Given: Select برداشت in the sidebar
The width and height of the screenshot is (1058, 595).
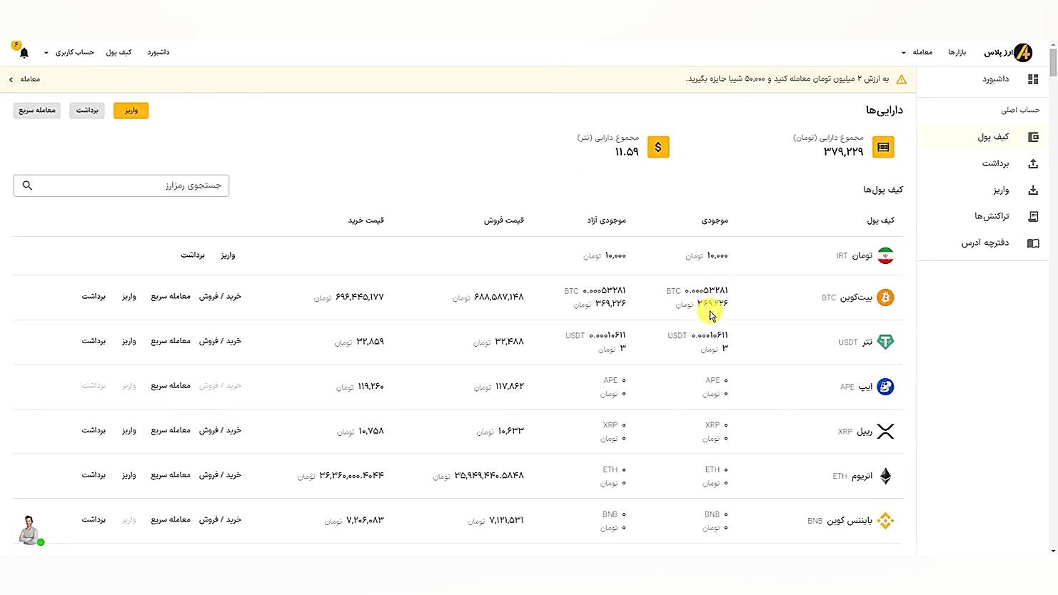Looking at the screenshot, I should coord(995,163).
